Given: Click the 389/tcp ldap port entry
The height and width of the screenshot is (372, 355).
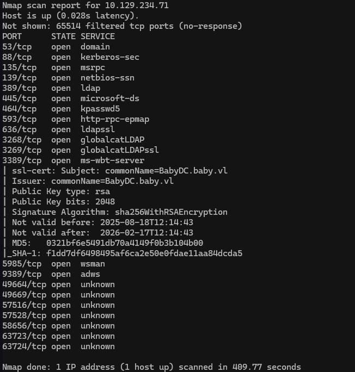Looking at the screenshot, I should (53, 88).
